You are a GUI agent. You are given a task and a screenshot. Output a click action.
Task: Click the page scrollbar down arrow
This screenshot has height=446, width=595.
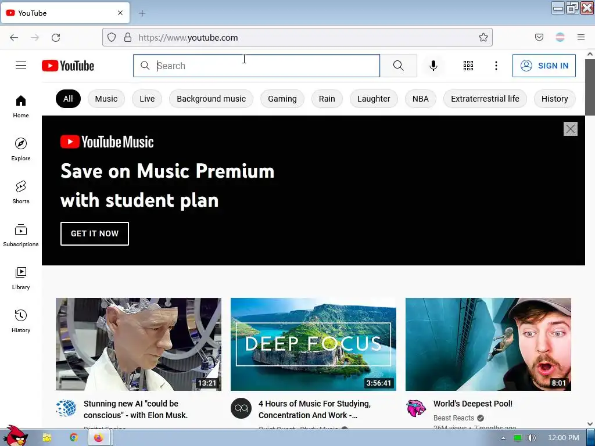point(590,424)
